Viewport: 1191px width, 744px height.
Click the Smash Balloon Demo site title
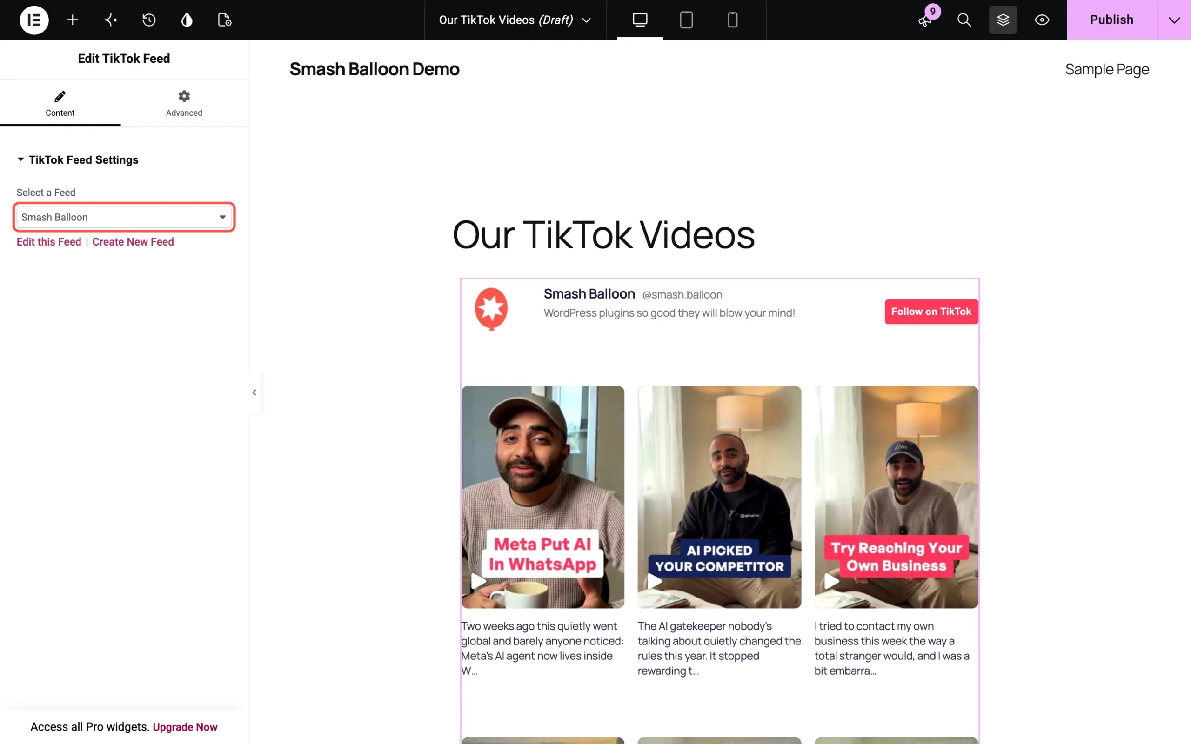pos(374,69)
